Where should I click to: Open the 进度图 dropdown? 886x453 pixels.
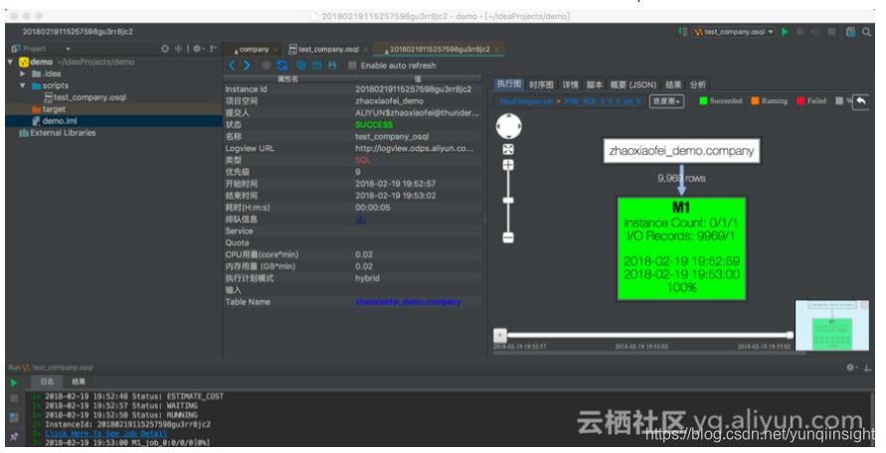tap(667, 101)
